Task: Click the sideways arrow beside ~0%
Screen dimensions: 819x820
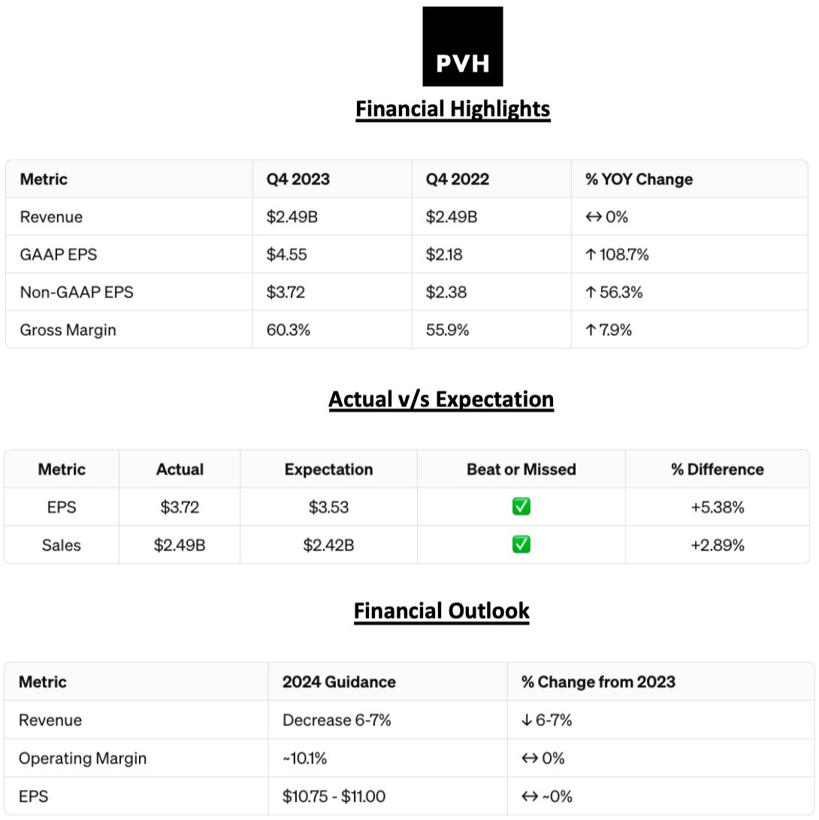Action: coord(530,796)
